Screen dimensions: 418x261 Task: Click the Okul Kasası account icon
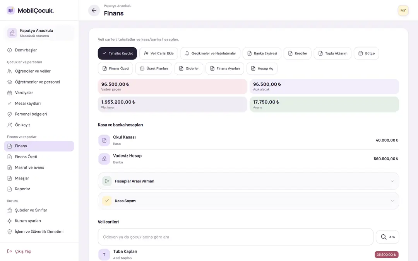point(104,140)
